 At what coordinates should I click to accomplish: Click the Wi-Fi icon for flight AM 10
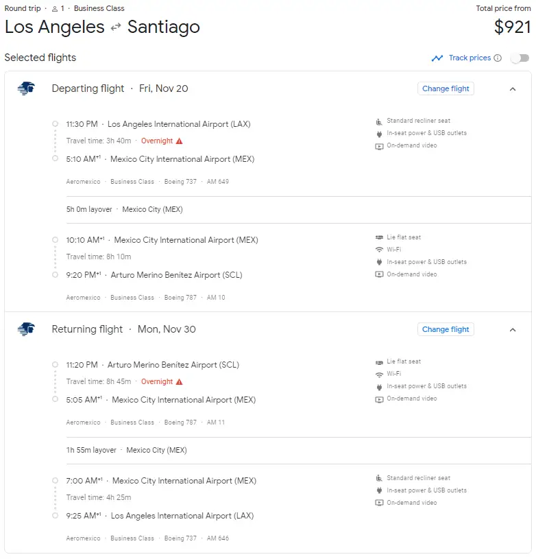click(x=379, y=250)
